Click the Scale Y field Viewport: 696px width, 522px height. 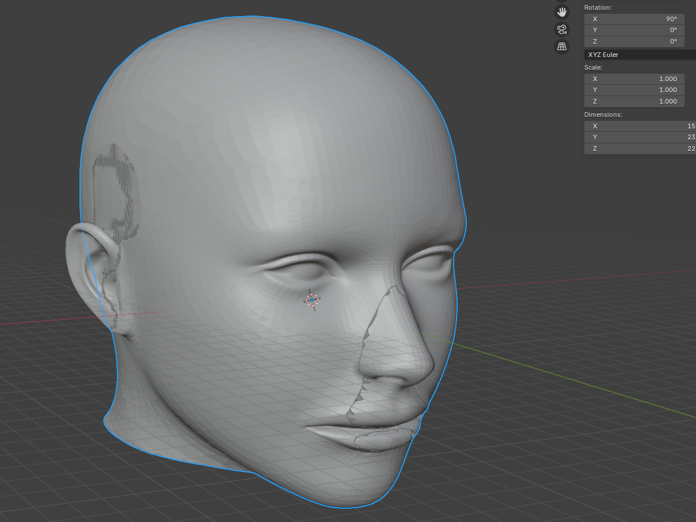pos(634,90)
